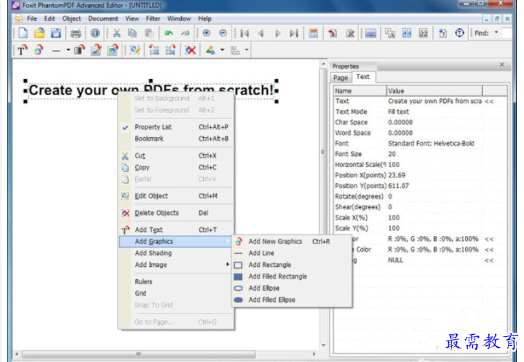Image resolution: width=524 pixels, height=362 pixels.
Task: Click the Zoom in plus icon
Action: (x=206, y=33)
